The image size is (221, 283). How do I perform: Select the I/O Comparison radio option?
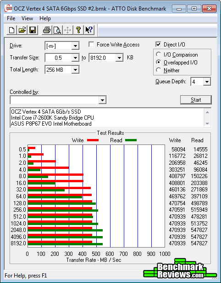(x=159, y=54)
